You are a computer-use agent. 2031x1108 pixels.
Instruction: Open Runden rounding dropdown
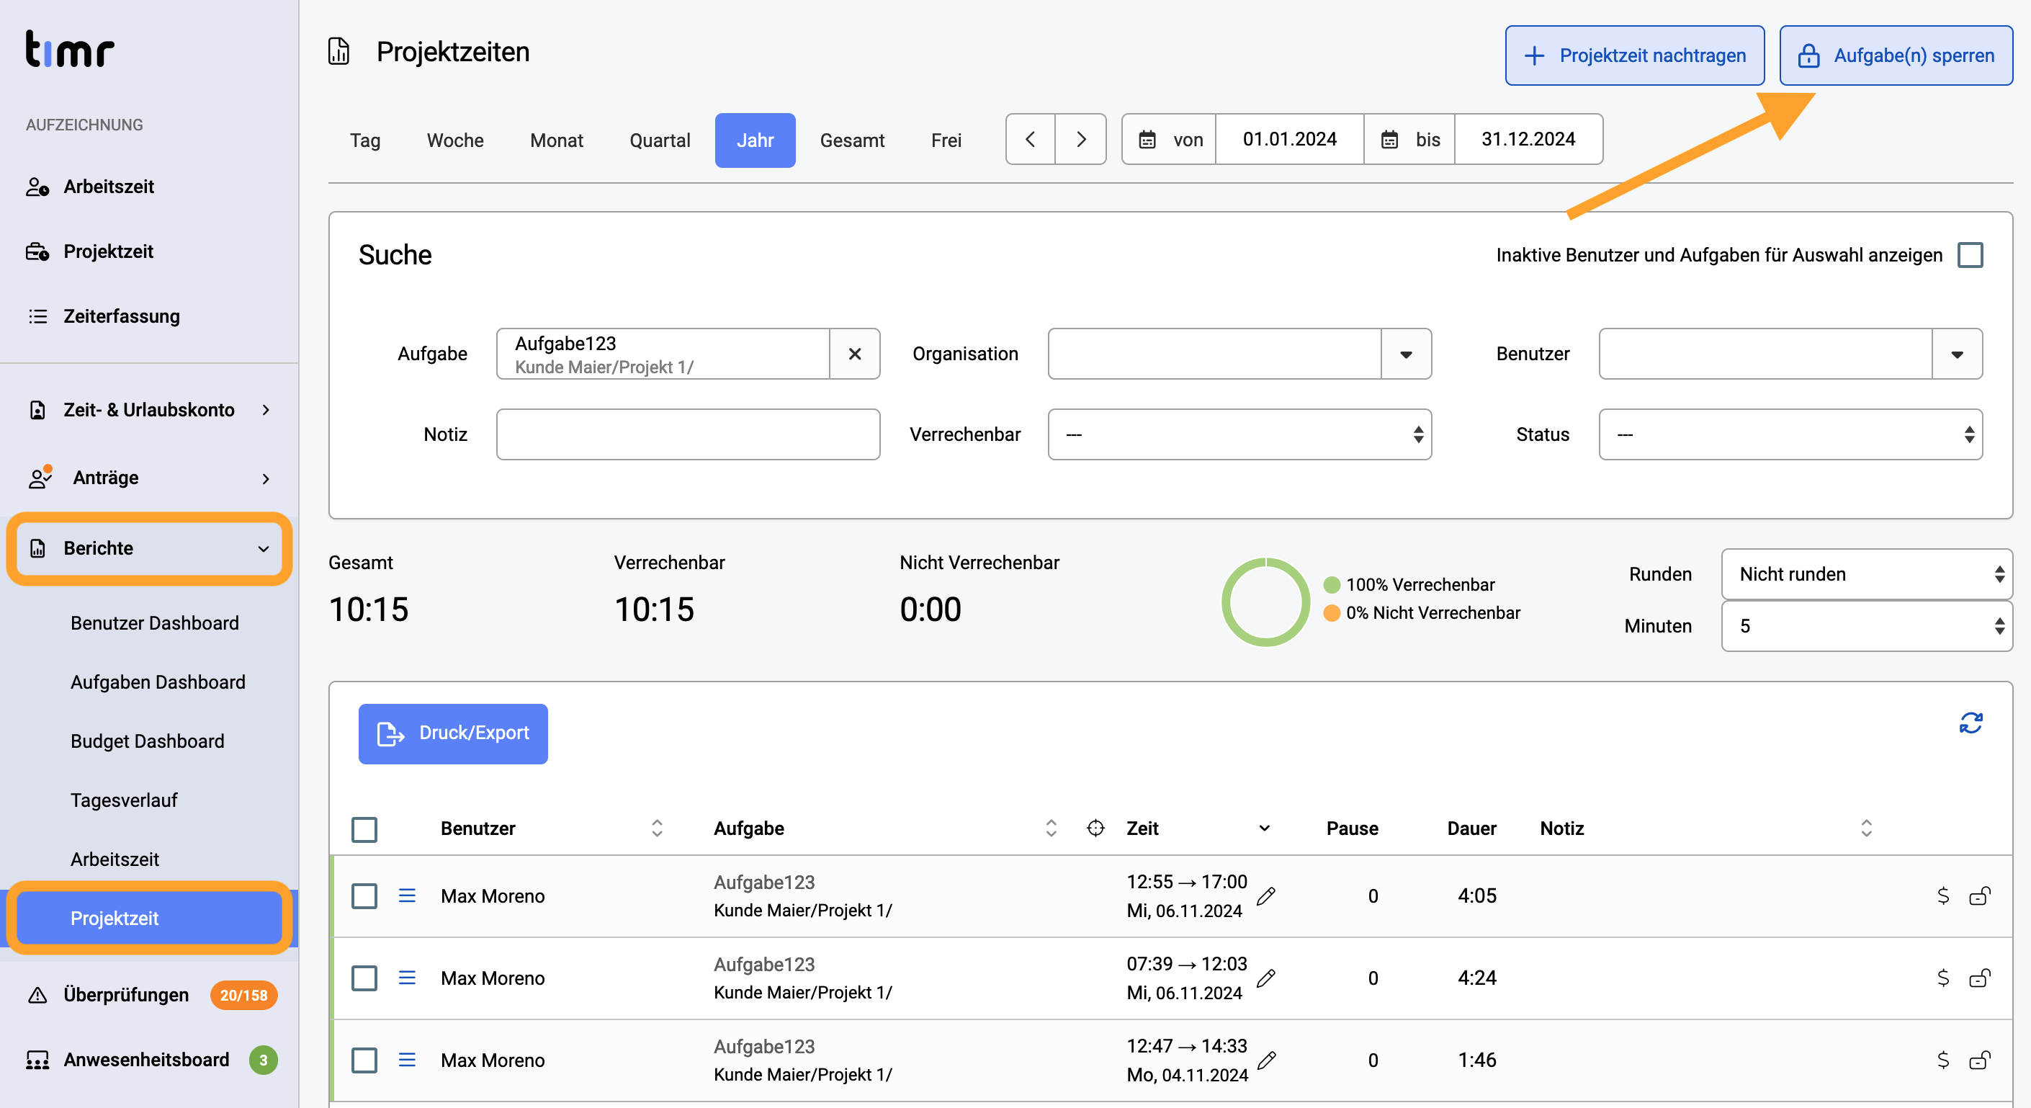point(1866,574)
